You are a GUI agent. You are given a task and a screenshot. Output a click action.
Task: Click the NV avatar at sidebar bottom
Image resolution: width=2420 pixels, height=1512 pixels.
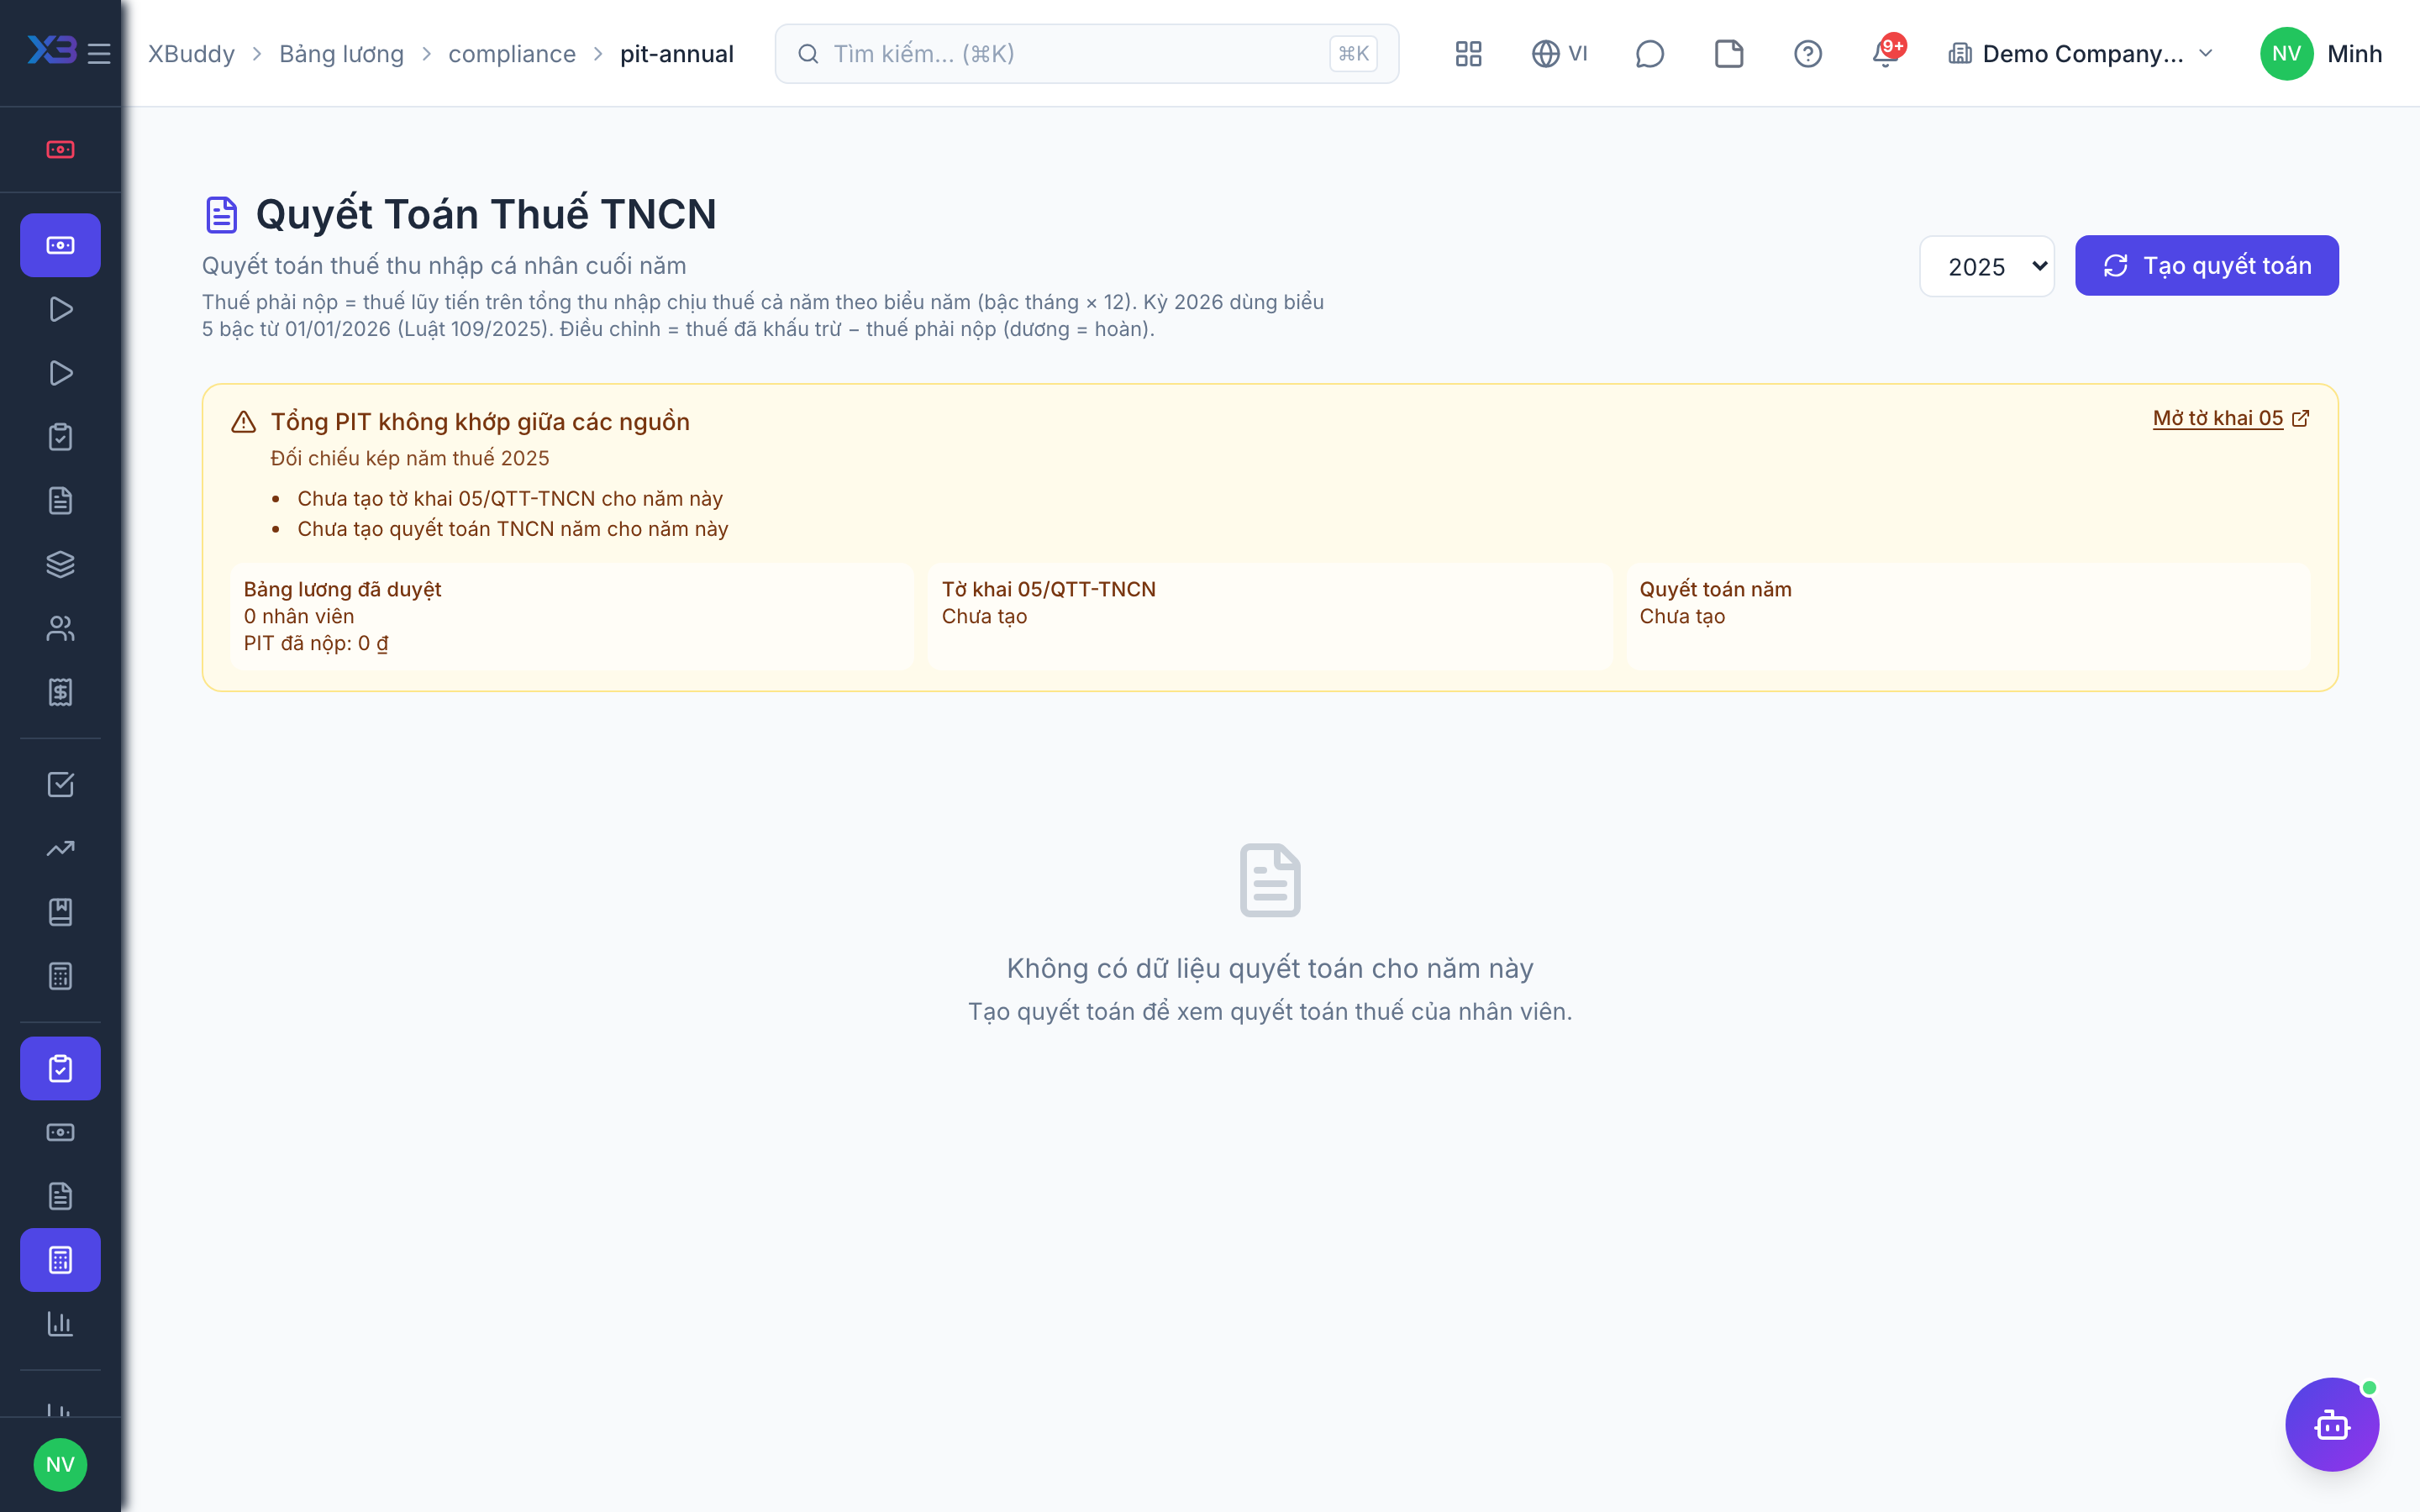(x=60, y=1464)
